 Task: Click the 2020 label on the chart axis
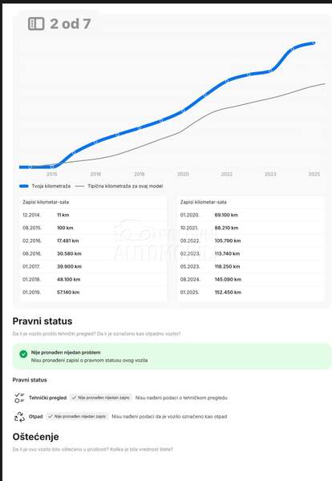click(x=183, y=174)
